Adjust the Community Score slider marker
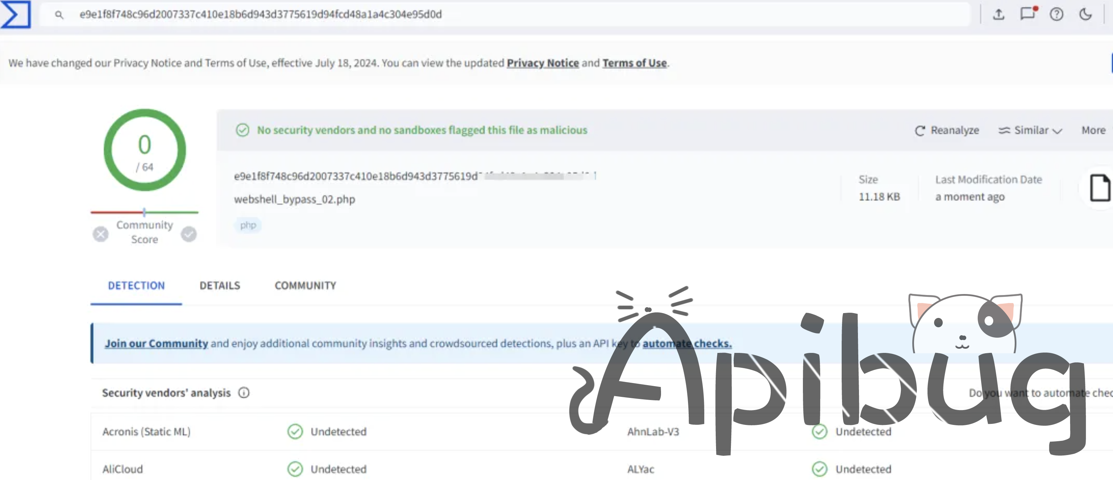The width and height of the screenshot is (1113, 480). pyautogui.click(x=144, y=212)
